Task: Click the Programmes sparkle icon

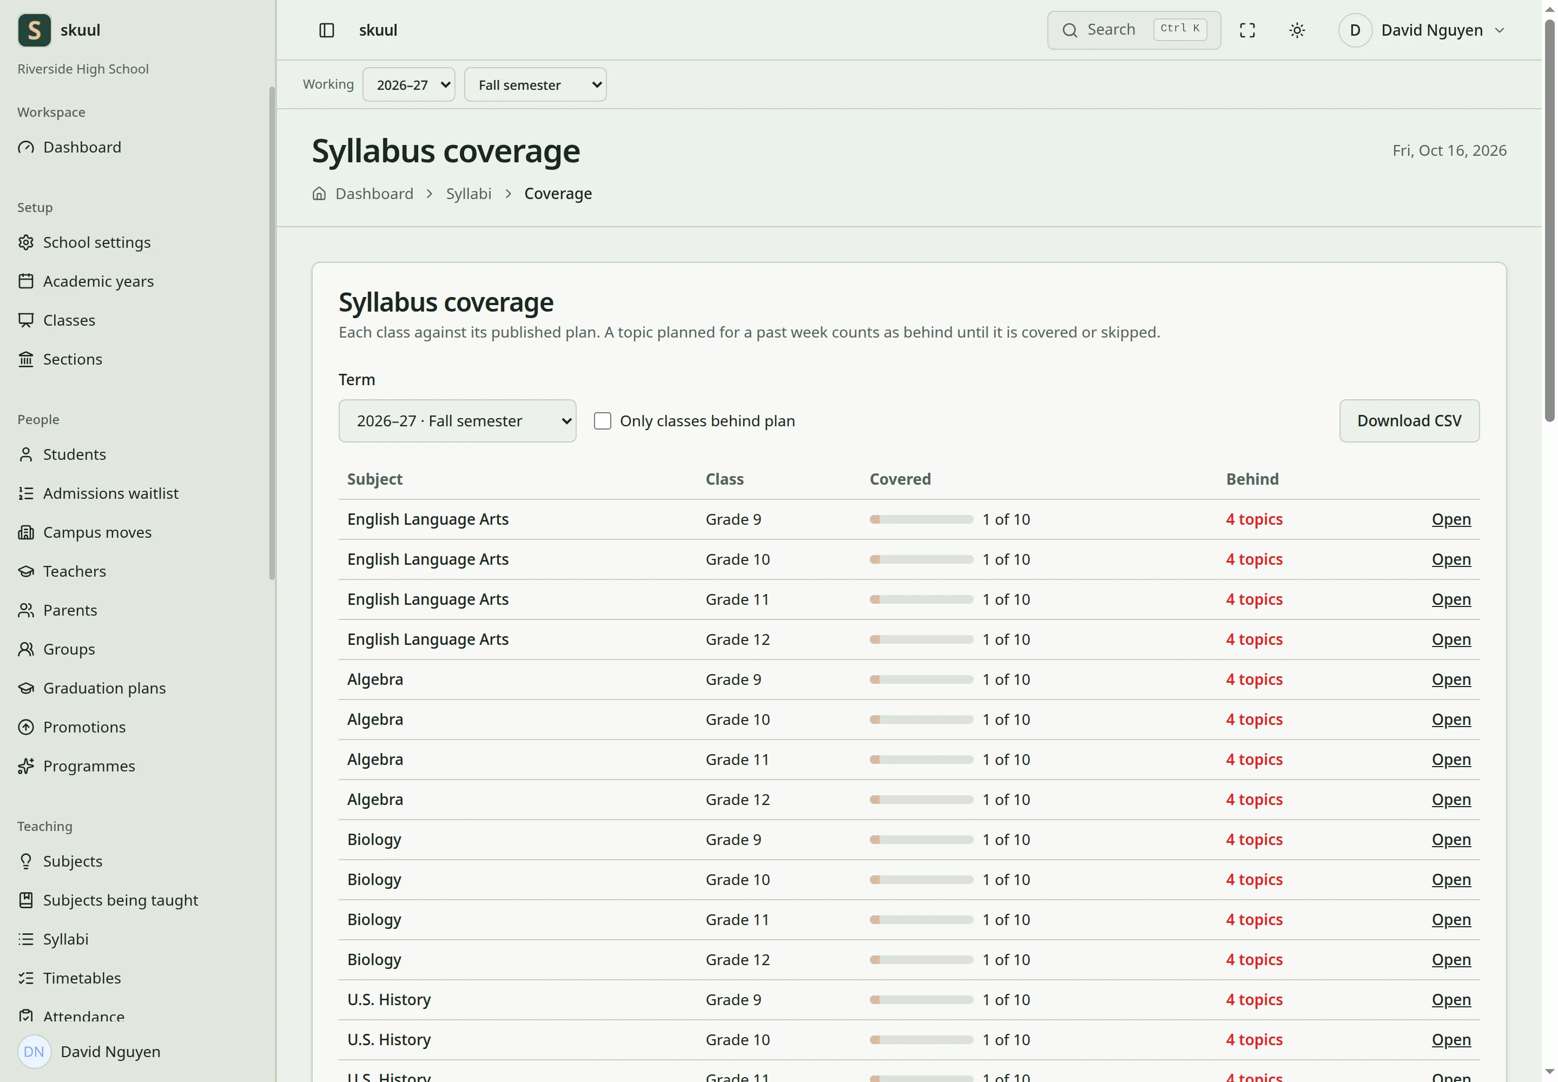Action: click(x=26, y=766)
